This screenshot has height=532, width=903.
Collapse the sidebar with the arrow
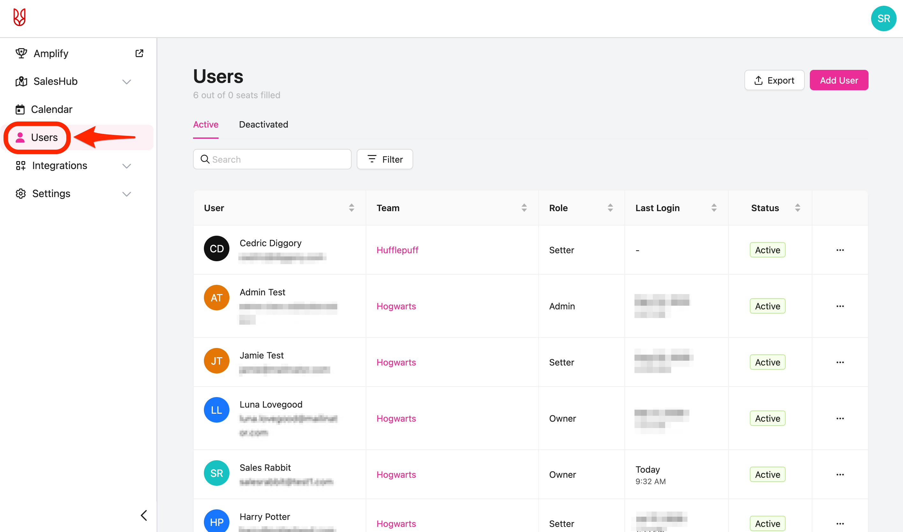(144, 515)
